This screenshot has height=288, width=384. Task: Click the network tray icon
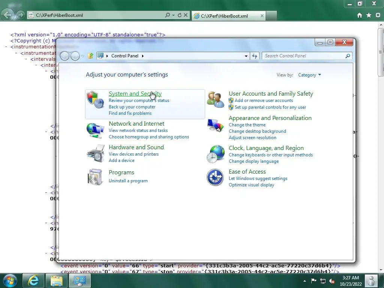tap(323, 281)
